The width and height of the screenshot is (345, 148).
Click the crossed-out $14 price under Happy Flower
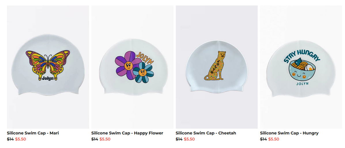click(95, 139)
